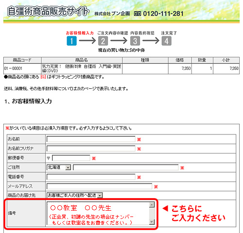
Task: Click the お名前 name input field
Action: [x=91, y=139]
